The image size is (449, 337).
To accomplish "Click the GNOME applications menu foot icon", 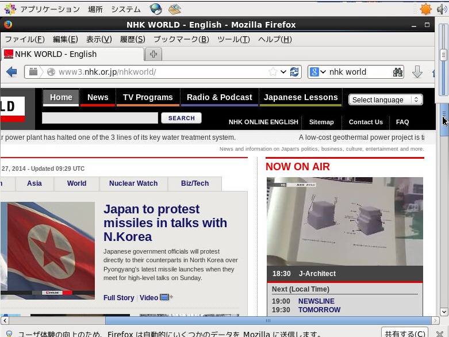I will click(x=10, y=9).
